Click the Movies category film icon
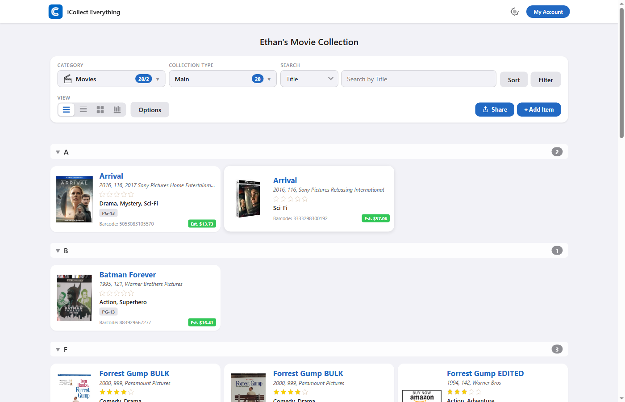Screen dimensions: 625x402 coord(67,79)
